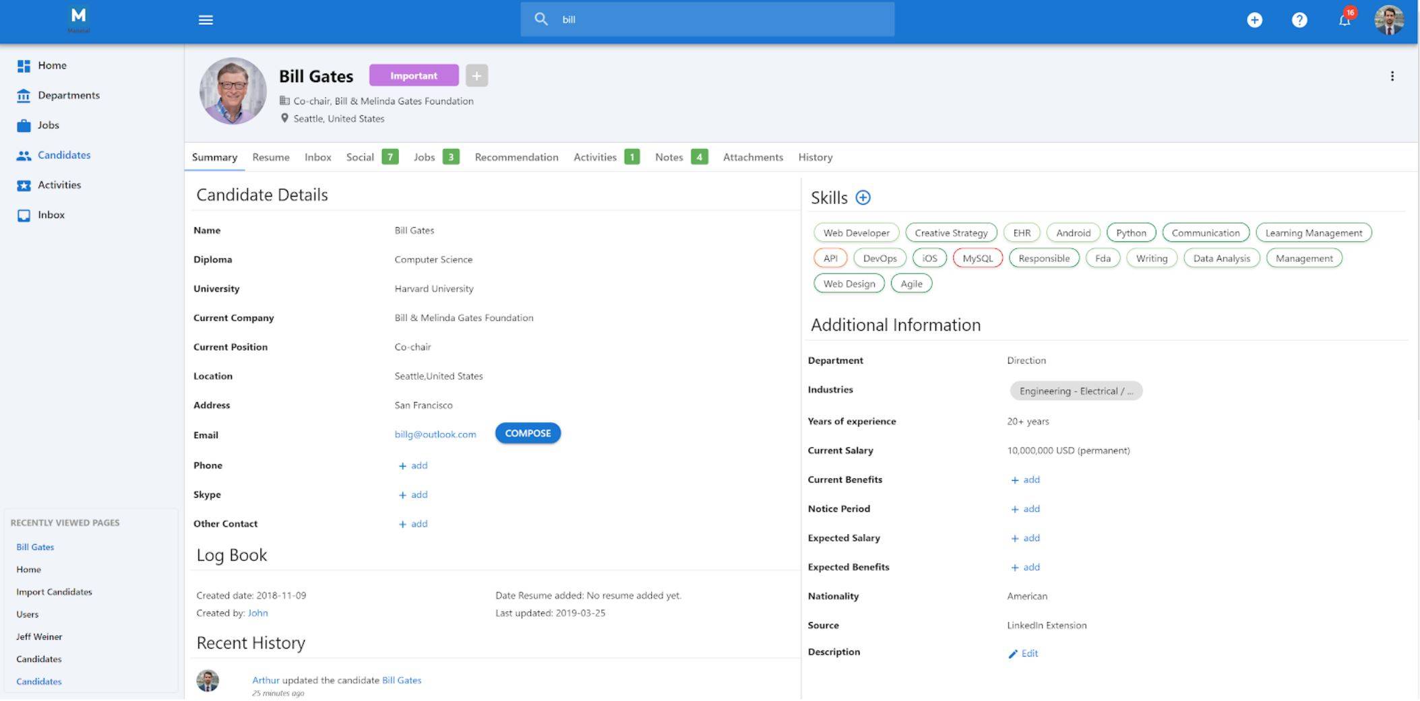This screenshot has width=1420, height=701.
Task: Toggle the sidebar with the hamburger icon
Action: [206, 20]
